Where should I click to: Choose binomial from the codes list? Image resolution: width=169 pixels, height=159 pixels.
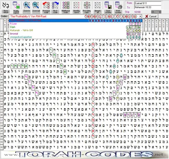[x=76, y=34]
